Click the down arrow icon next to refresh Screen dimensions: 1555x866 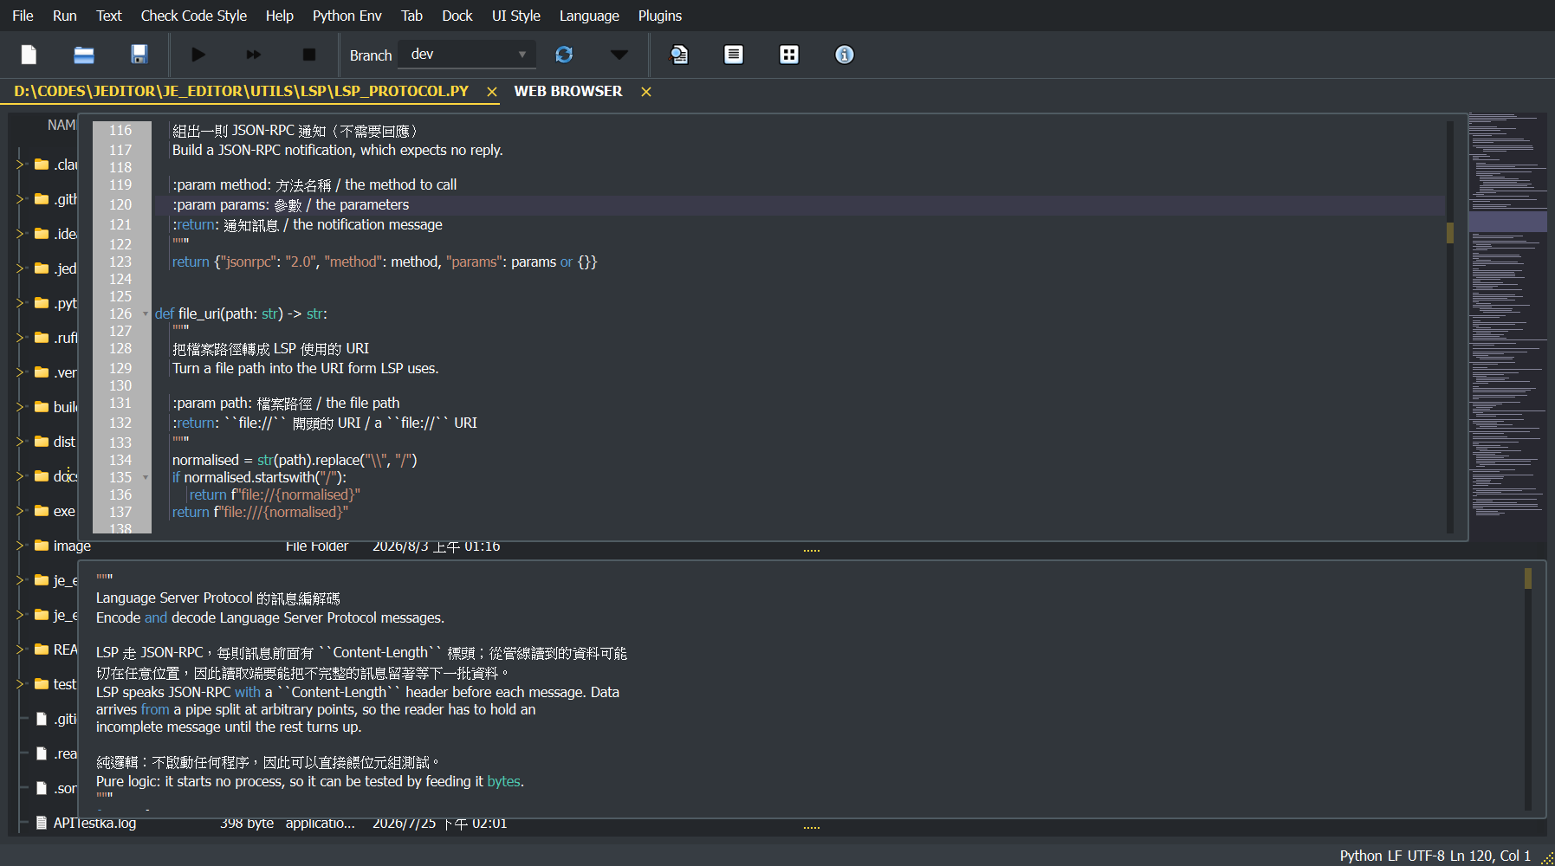(x=619, y=55)
